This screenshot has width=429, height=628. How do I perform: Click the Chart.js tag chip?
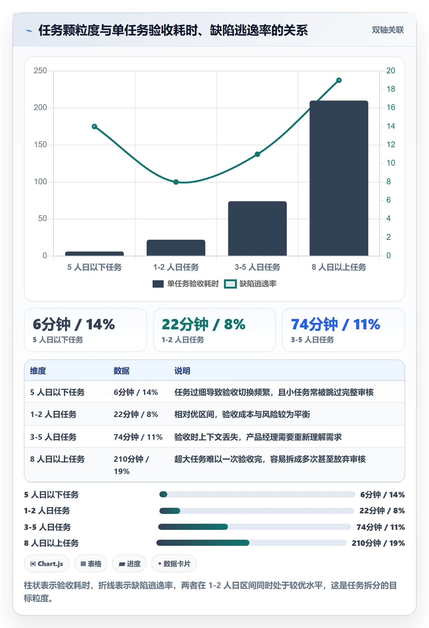(47, 564)
